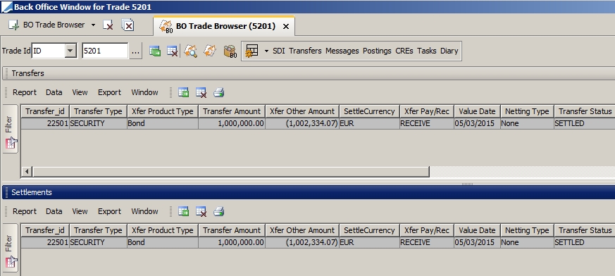The image size is (615, 276).
Task: Click Netting Type header in Settlements table
Action: (527, 230)
